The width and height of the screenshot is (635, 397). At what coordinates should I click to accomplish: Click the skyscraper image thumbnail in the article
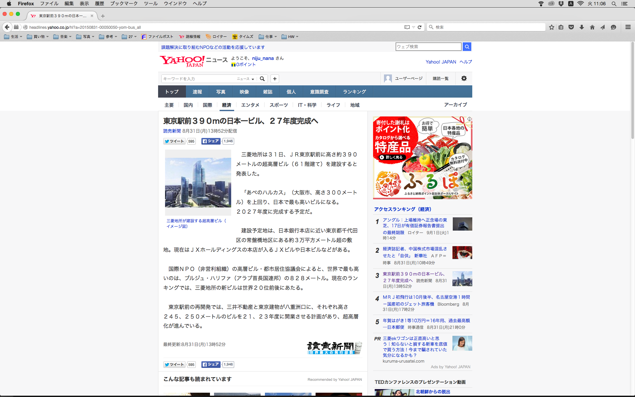198,183
